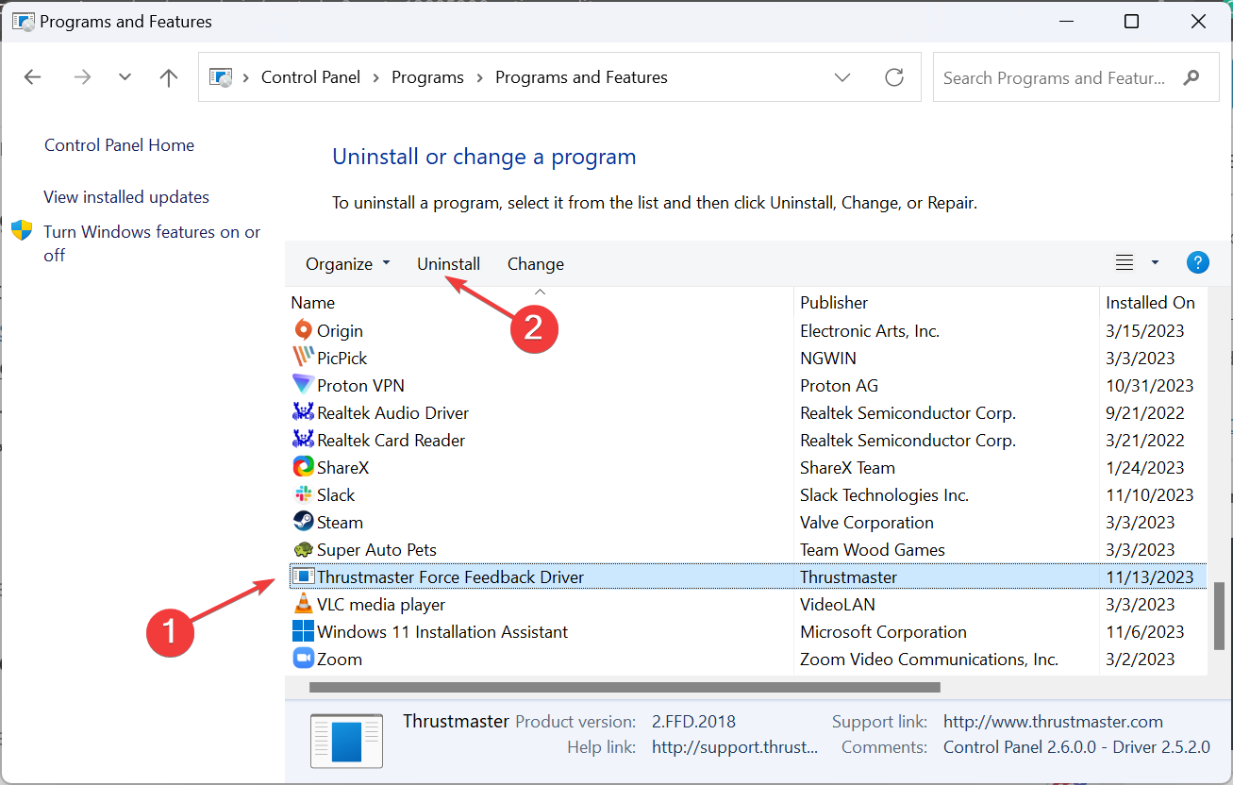
Task: Click the horizontal scrollbar of the list
Action: (x=625, y=688)
